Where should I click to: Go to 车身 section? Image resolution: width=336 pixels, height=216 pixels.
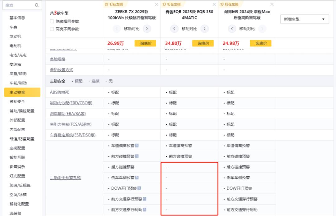pyautogui.click(x=13, y=27)
